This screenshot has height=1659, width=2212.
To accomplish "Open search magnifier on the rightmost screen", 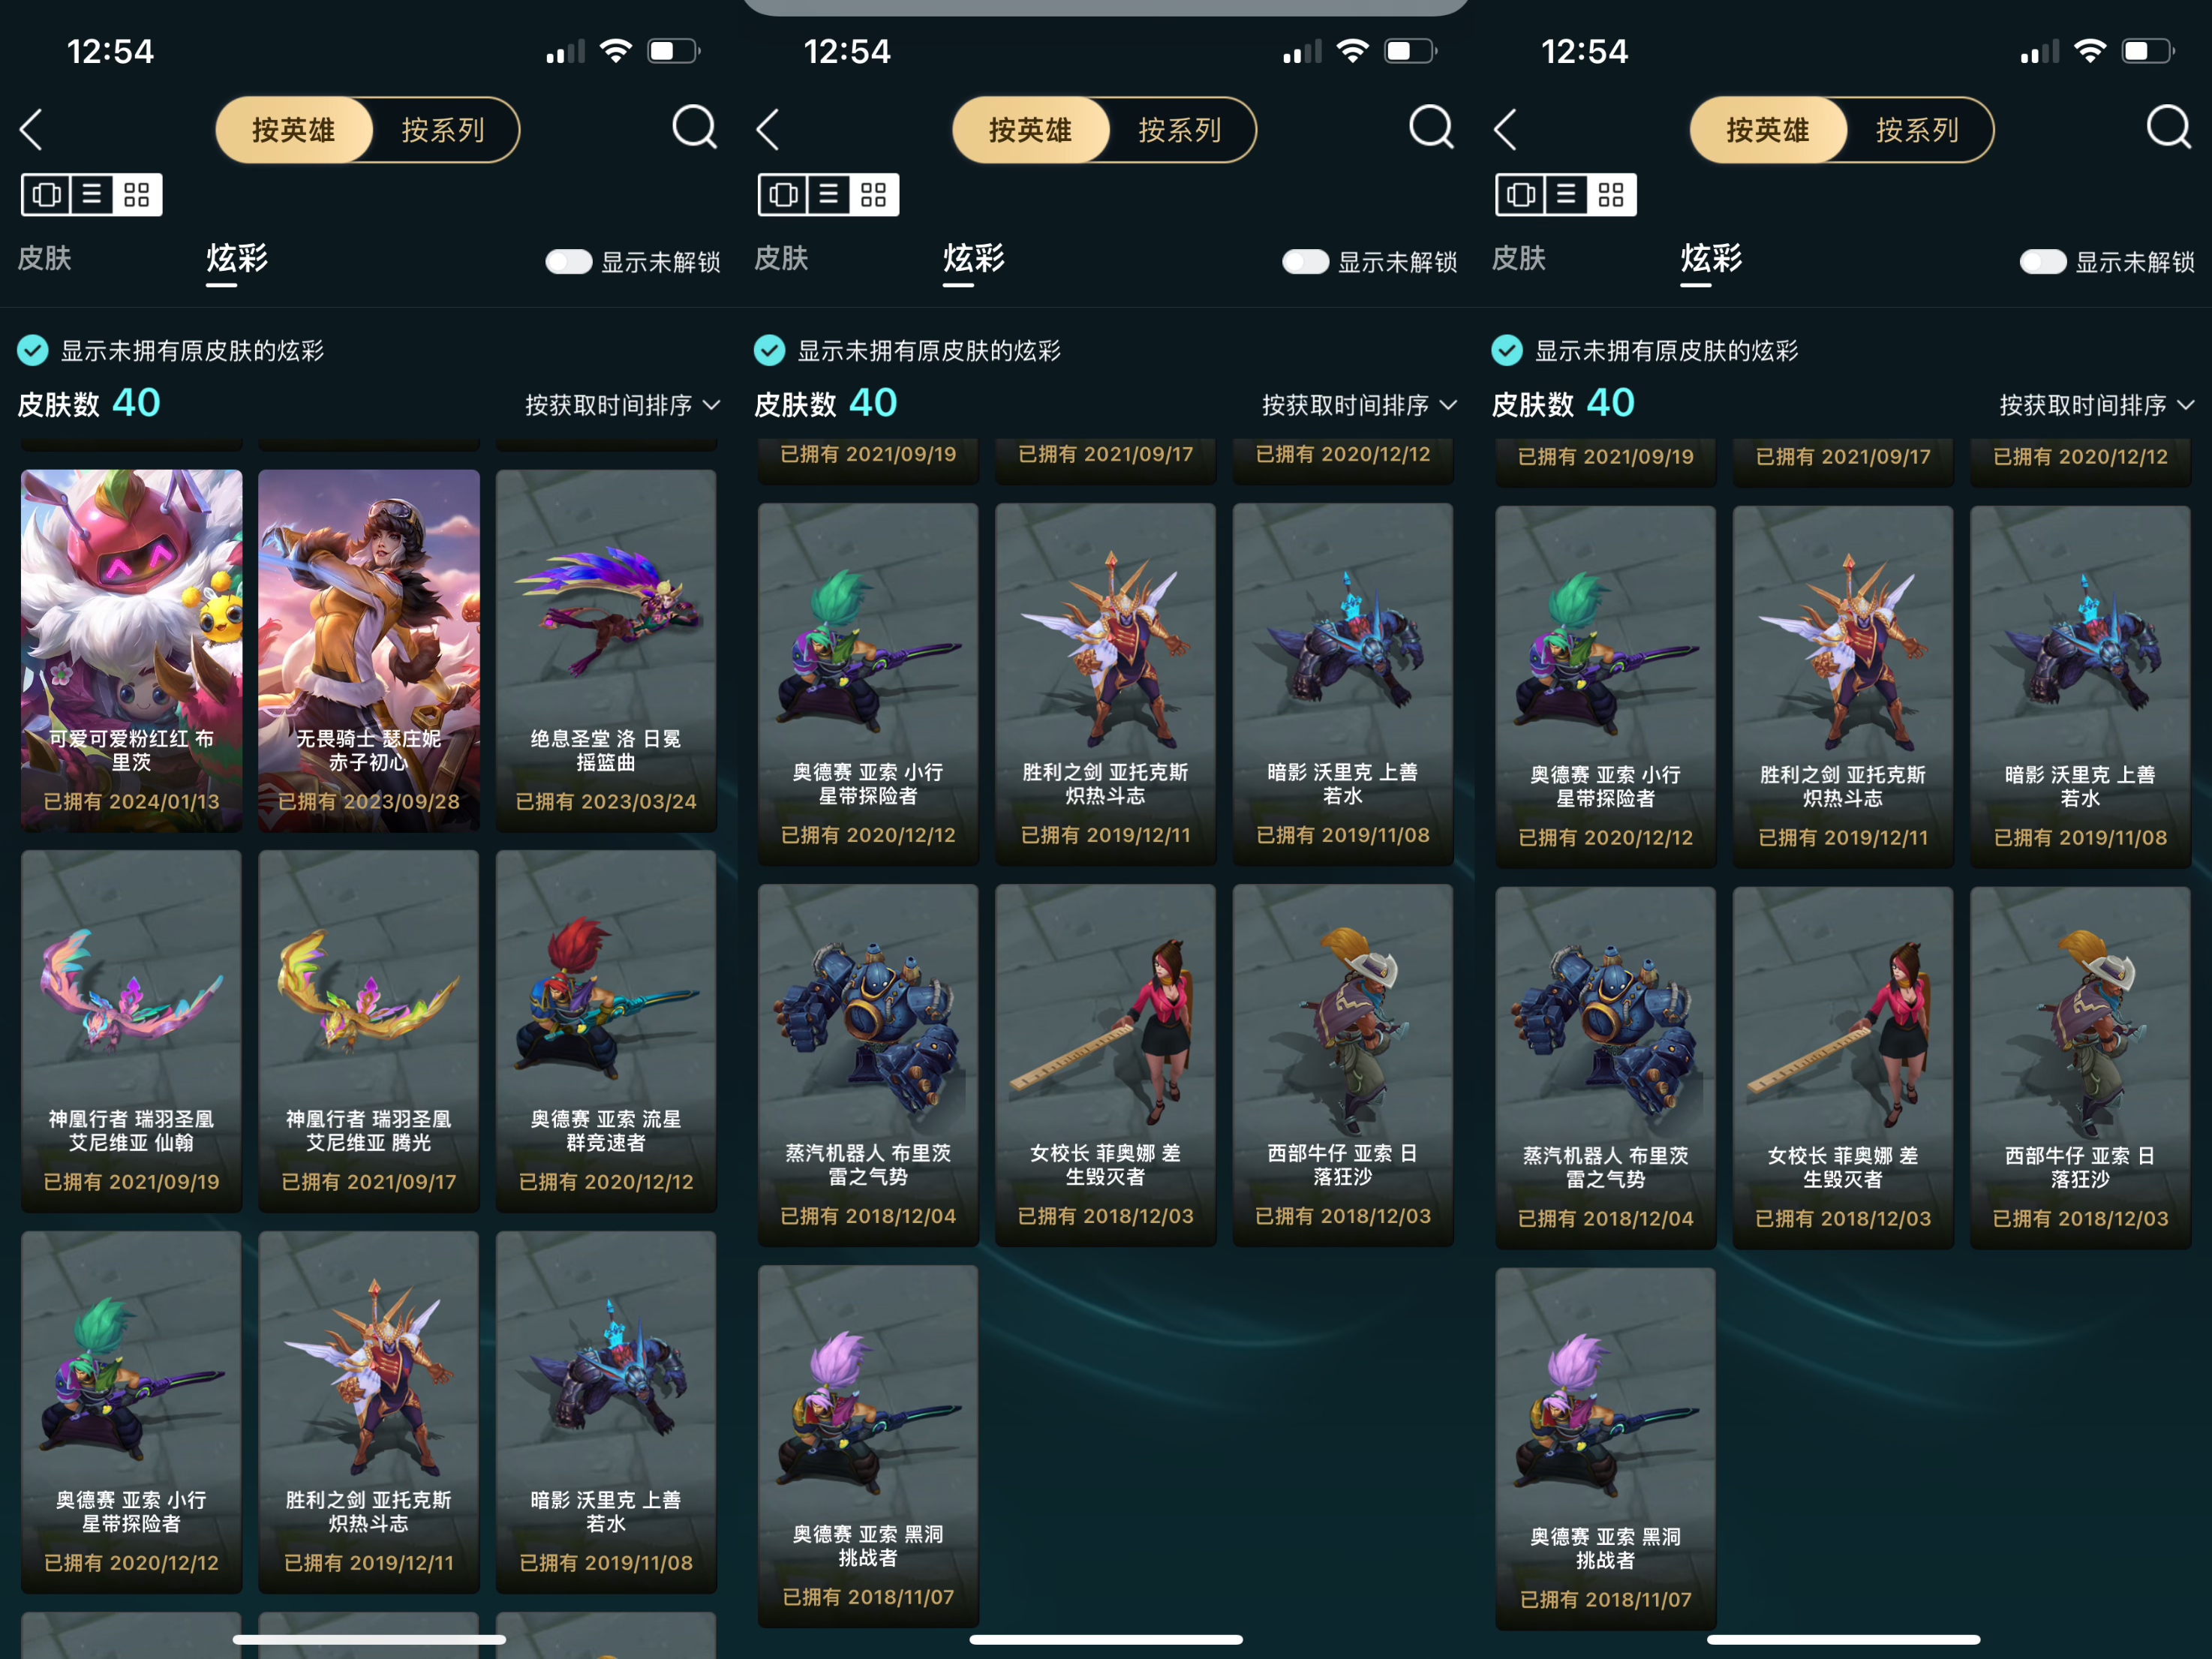I will pyautogui.click(x=2168, y=128).
